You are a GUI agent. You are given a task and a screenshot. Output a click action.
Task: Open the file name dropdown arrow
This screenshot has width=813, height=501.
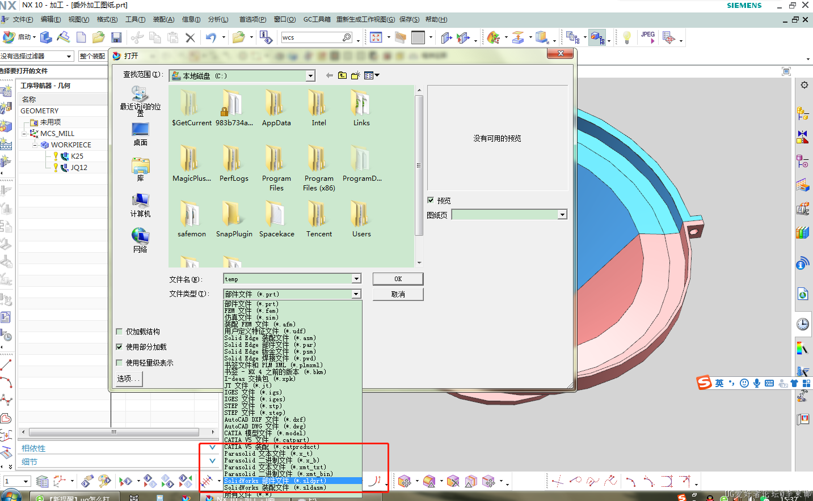[x=356, y=279]
